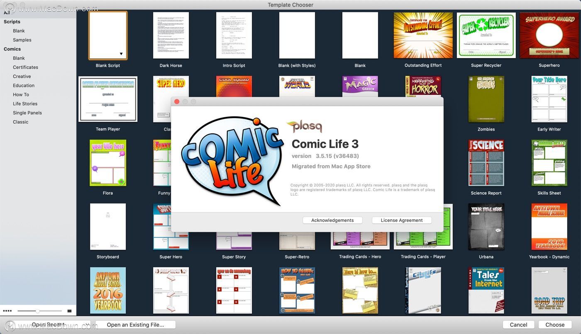Select the Intro Script template
The height and width of the screenshot is (334, 581).
click(x=234, y=35)
